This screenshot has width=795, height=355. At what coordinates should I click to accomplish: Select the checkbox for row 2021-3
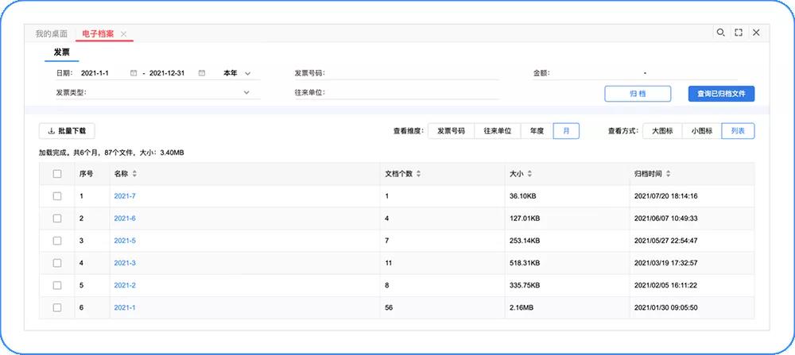click(57, 263)
